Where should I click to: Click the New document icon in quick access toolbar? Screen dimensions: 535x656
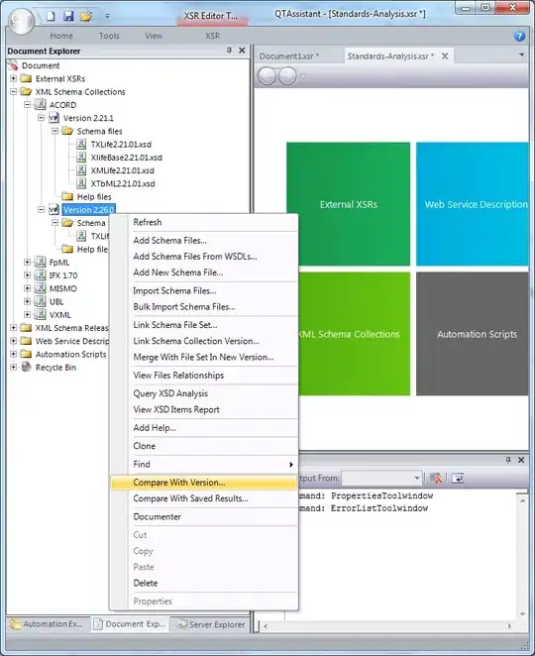(51, 16)
